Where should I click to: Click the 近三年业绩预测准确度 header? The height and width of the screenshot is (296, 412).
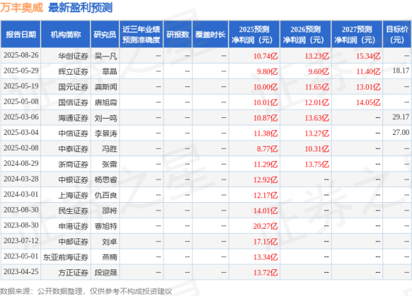(x=141, y=34)
